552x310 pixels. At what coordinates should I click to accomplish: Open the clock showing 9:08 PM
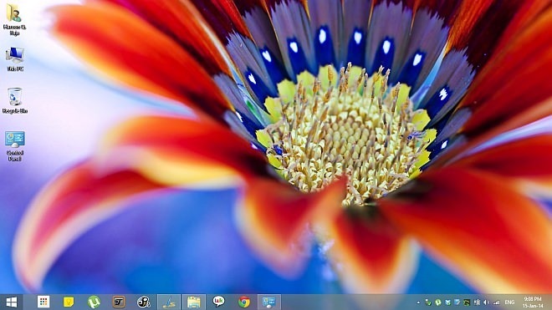click(x=532, y=302)
